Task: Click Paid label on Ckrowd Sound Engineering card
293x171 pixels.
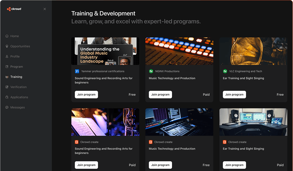Action: 132,165
